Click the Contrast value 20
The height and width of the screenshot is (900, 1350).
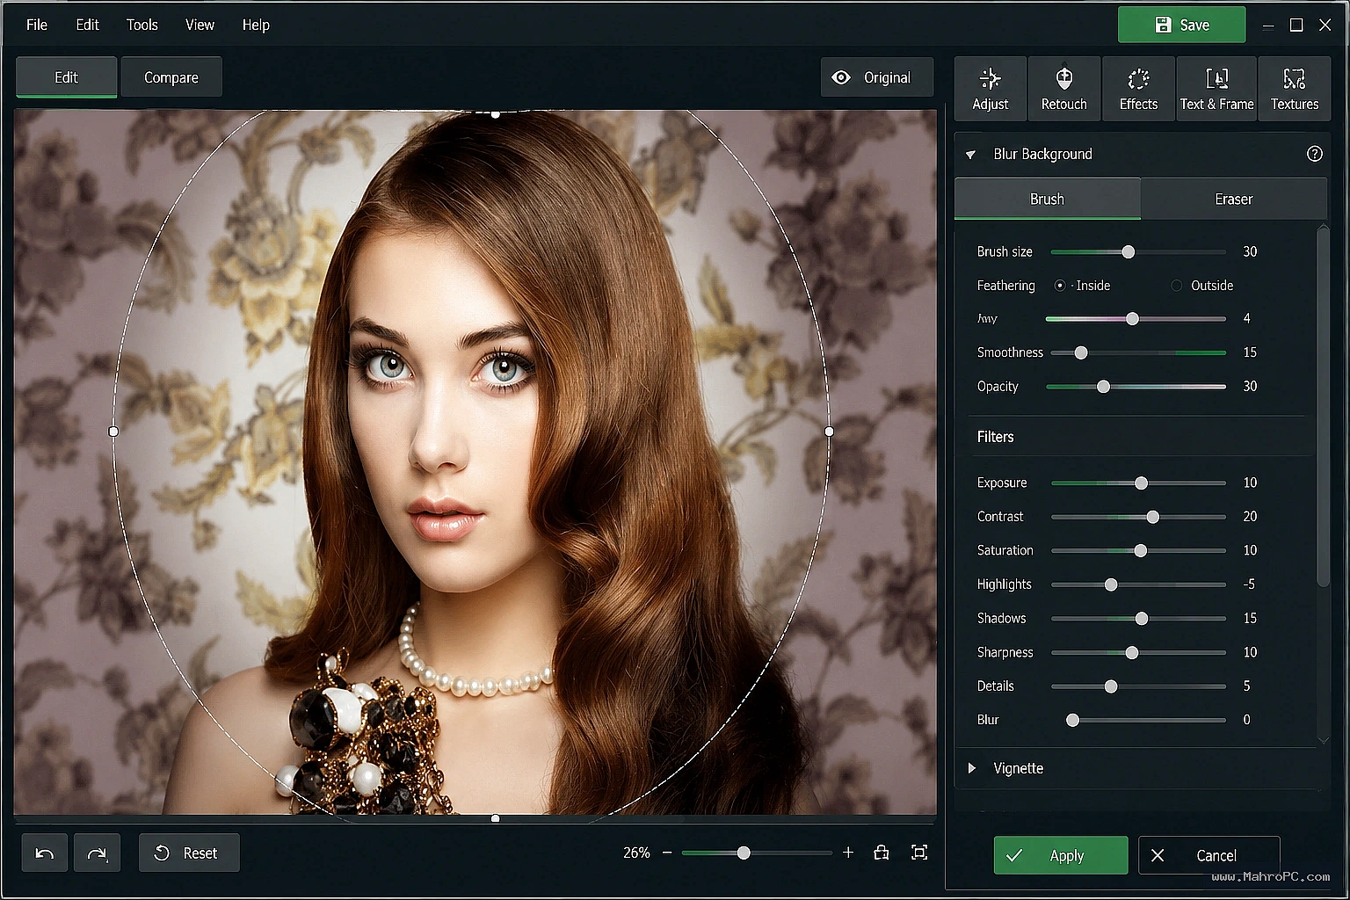(x=1250, y=516)
